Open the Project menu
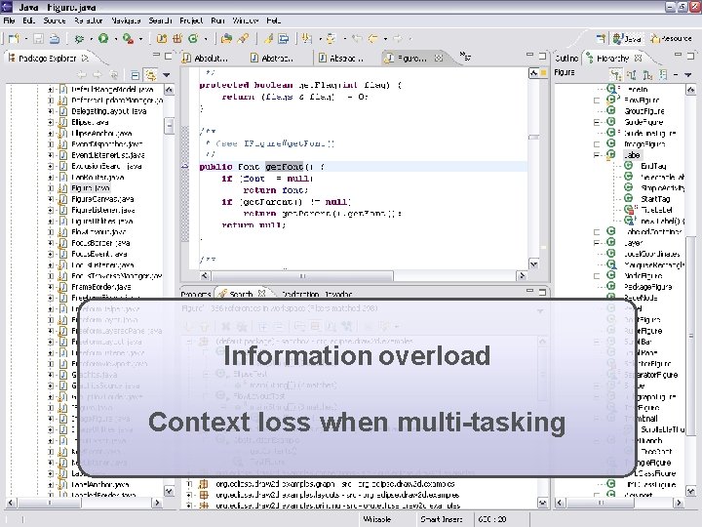Viewport: 702px width, 527px height. tap(191, 20)
